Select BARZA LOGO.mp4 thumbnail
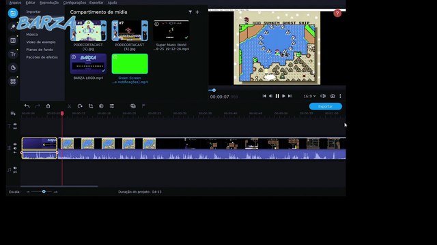Viewport: 437px width, 245px height. [88, 63]
